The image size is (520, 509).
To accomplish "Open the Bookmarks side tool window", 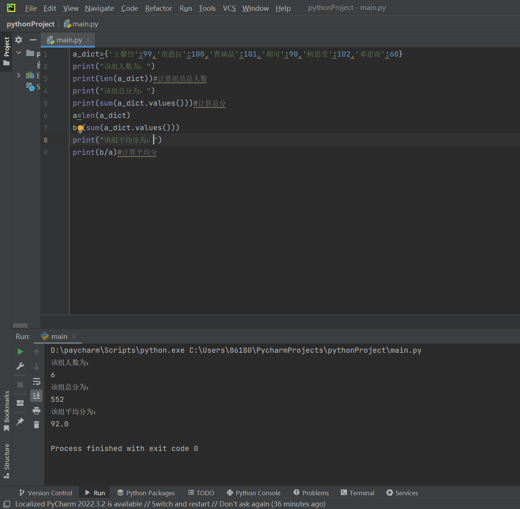I will coord(6,411).
